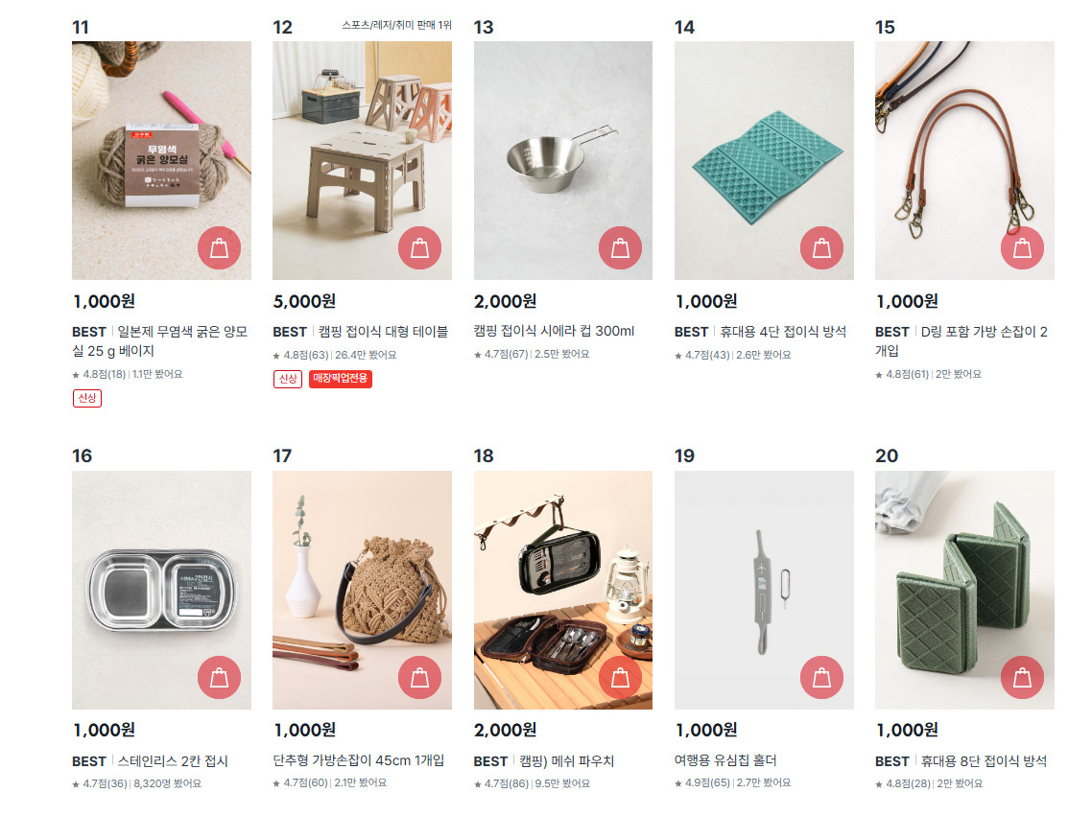This screenshot has height=816, width=1092.
Task: Open the Sierra cup product thumbnail
Action: point(563,160)
